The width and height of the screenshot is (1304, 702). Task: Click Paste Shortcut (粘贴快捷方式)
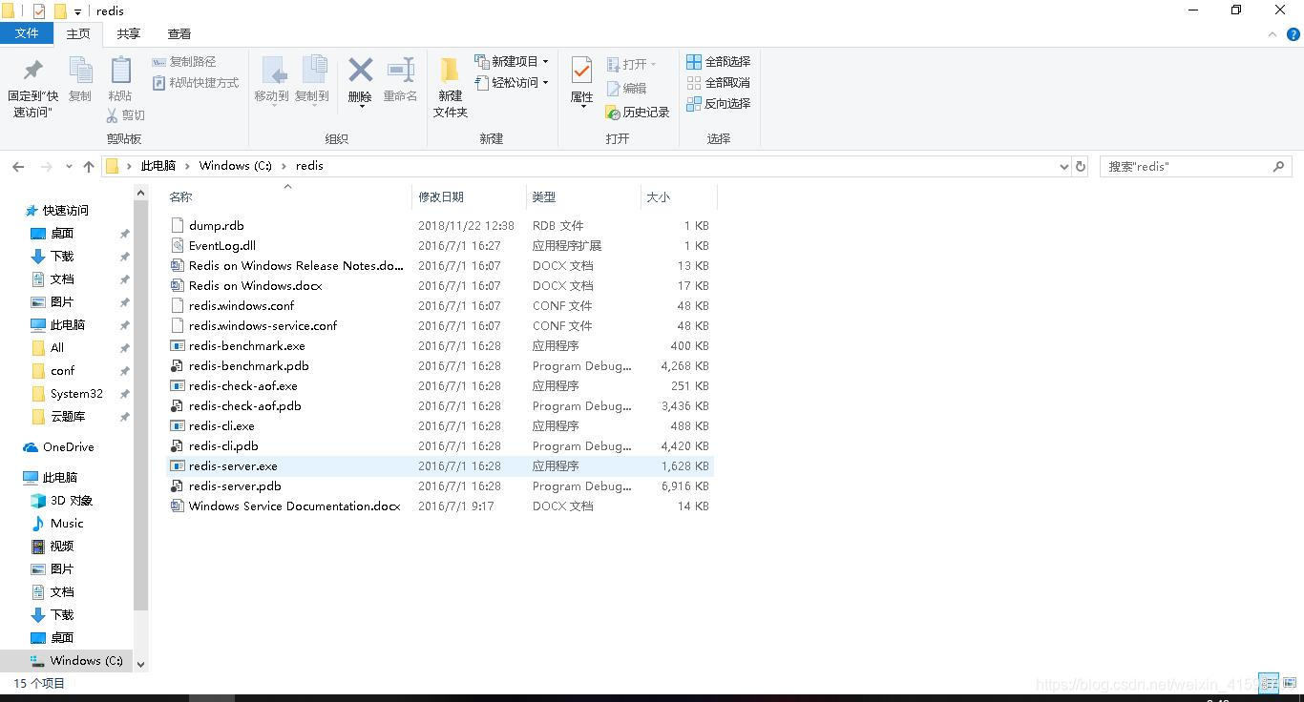(196, 83)
